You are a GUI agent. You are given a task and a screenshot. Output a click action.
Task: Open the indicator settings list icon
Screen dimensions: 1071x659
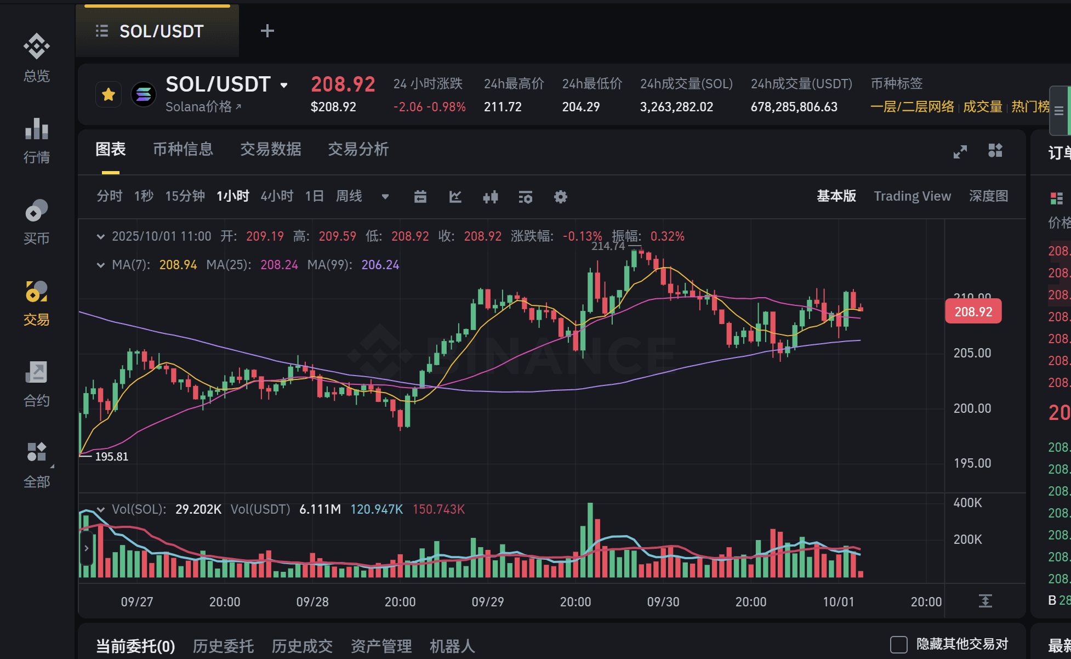525,197
